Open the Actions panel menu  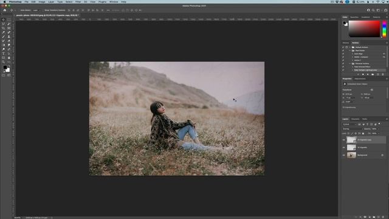click(387, 43)
